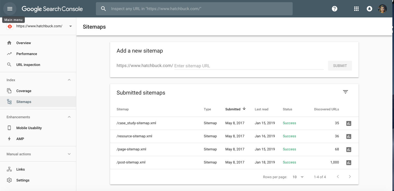Open the Performance menu item

tap(38, 54)
